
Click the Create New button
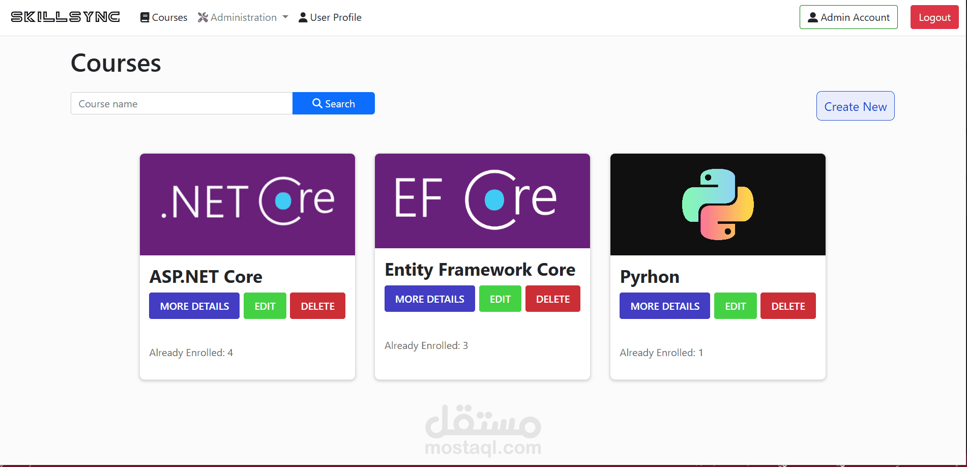tap(856, 106)
